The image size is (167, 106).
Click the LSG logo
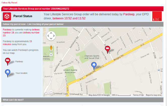(x=157, y=16)
